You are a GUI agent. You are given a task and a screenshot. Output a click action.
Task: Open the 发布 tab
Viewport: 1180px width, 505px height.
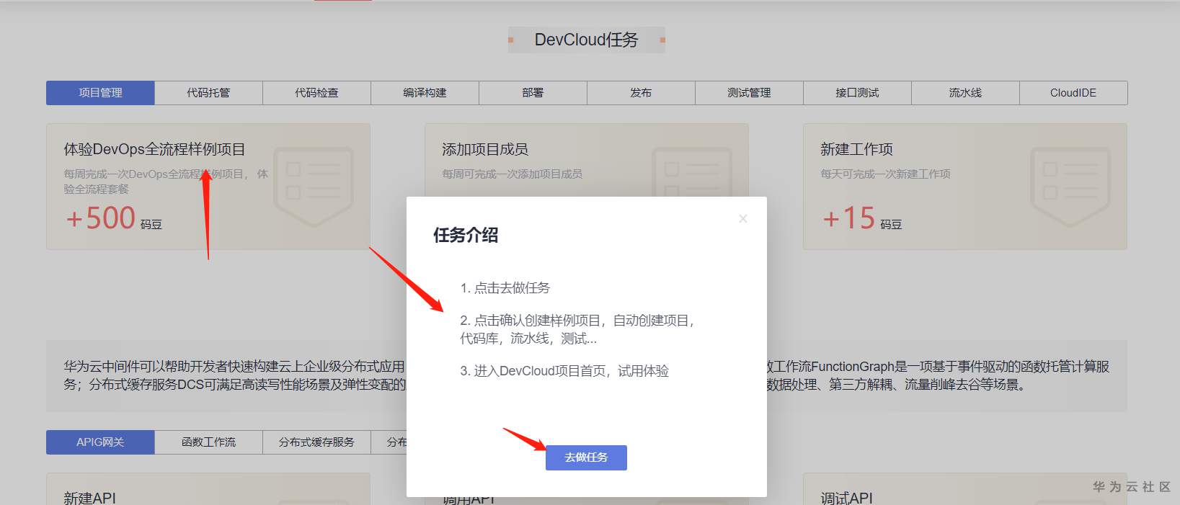click(x=641, y=93)
